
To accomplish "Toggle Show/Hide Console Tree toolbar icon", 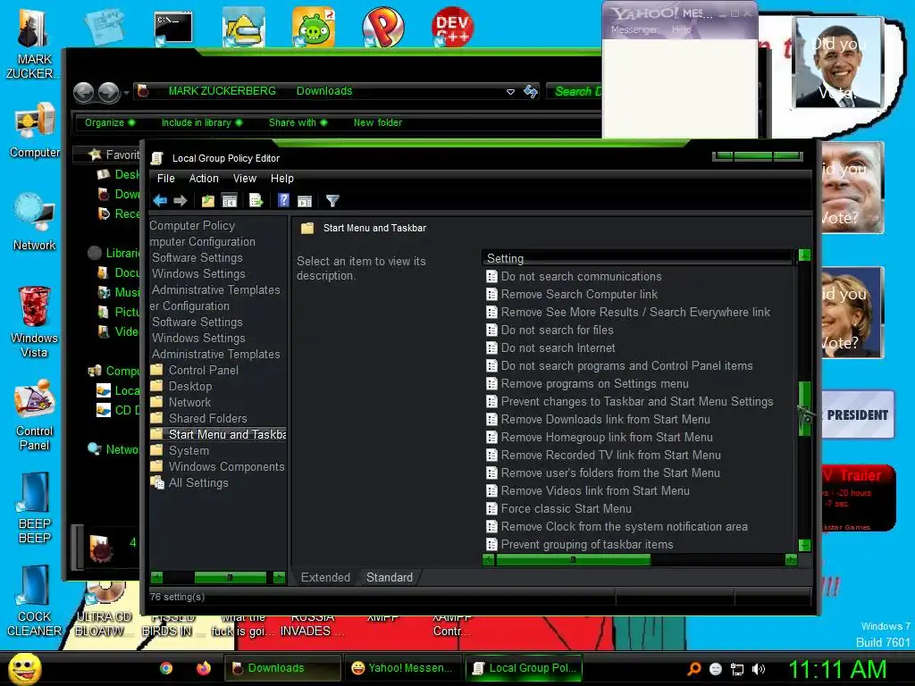I will click(x=230, y=201).
